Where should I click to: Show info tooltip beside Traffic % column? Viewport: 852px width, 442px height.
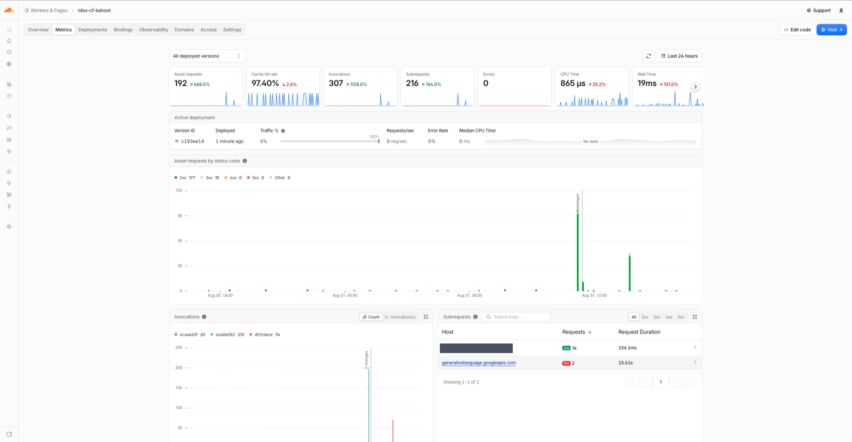tap(283, 130)
